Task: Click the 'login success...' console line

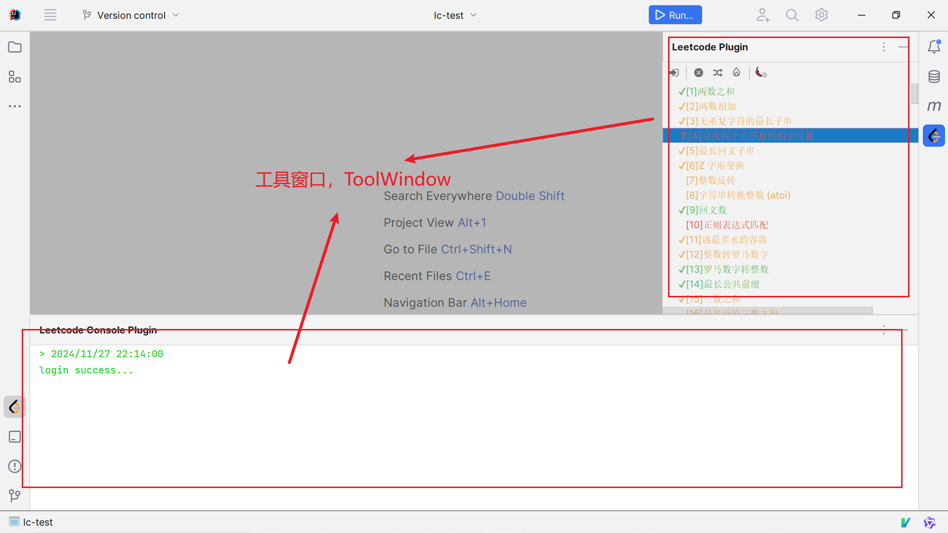Action: [x=86, y=370]
